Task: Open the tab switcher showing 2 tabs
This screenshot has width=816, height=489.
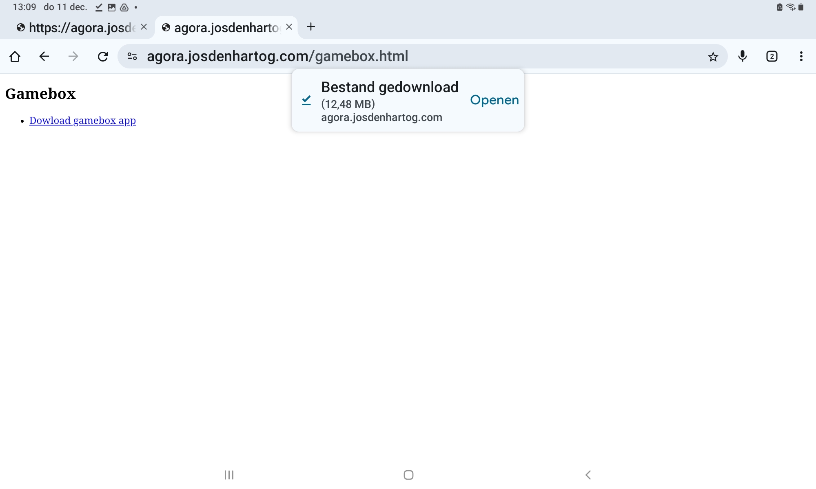Action: click(x=772, y=56)
